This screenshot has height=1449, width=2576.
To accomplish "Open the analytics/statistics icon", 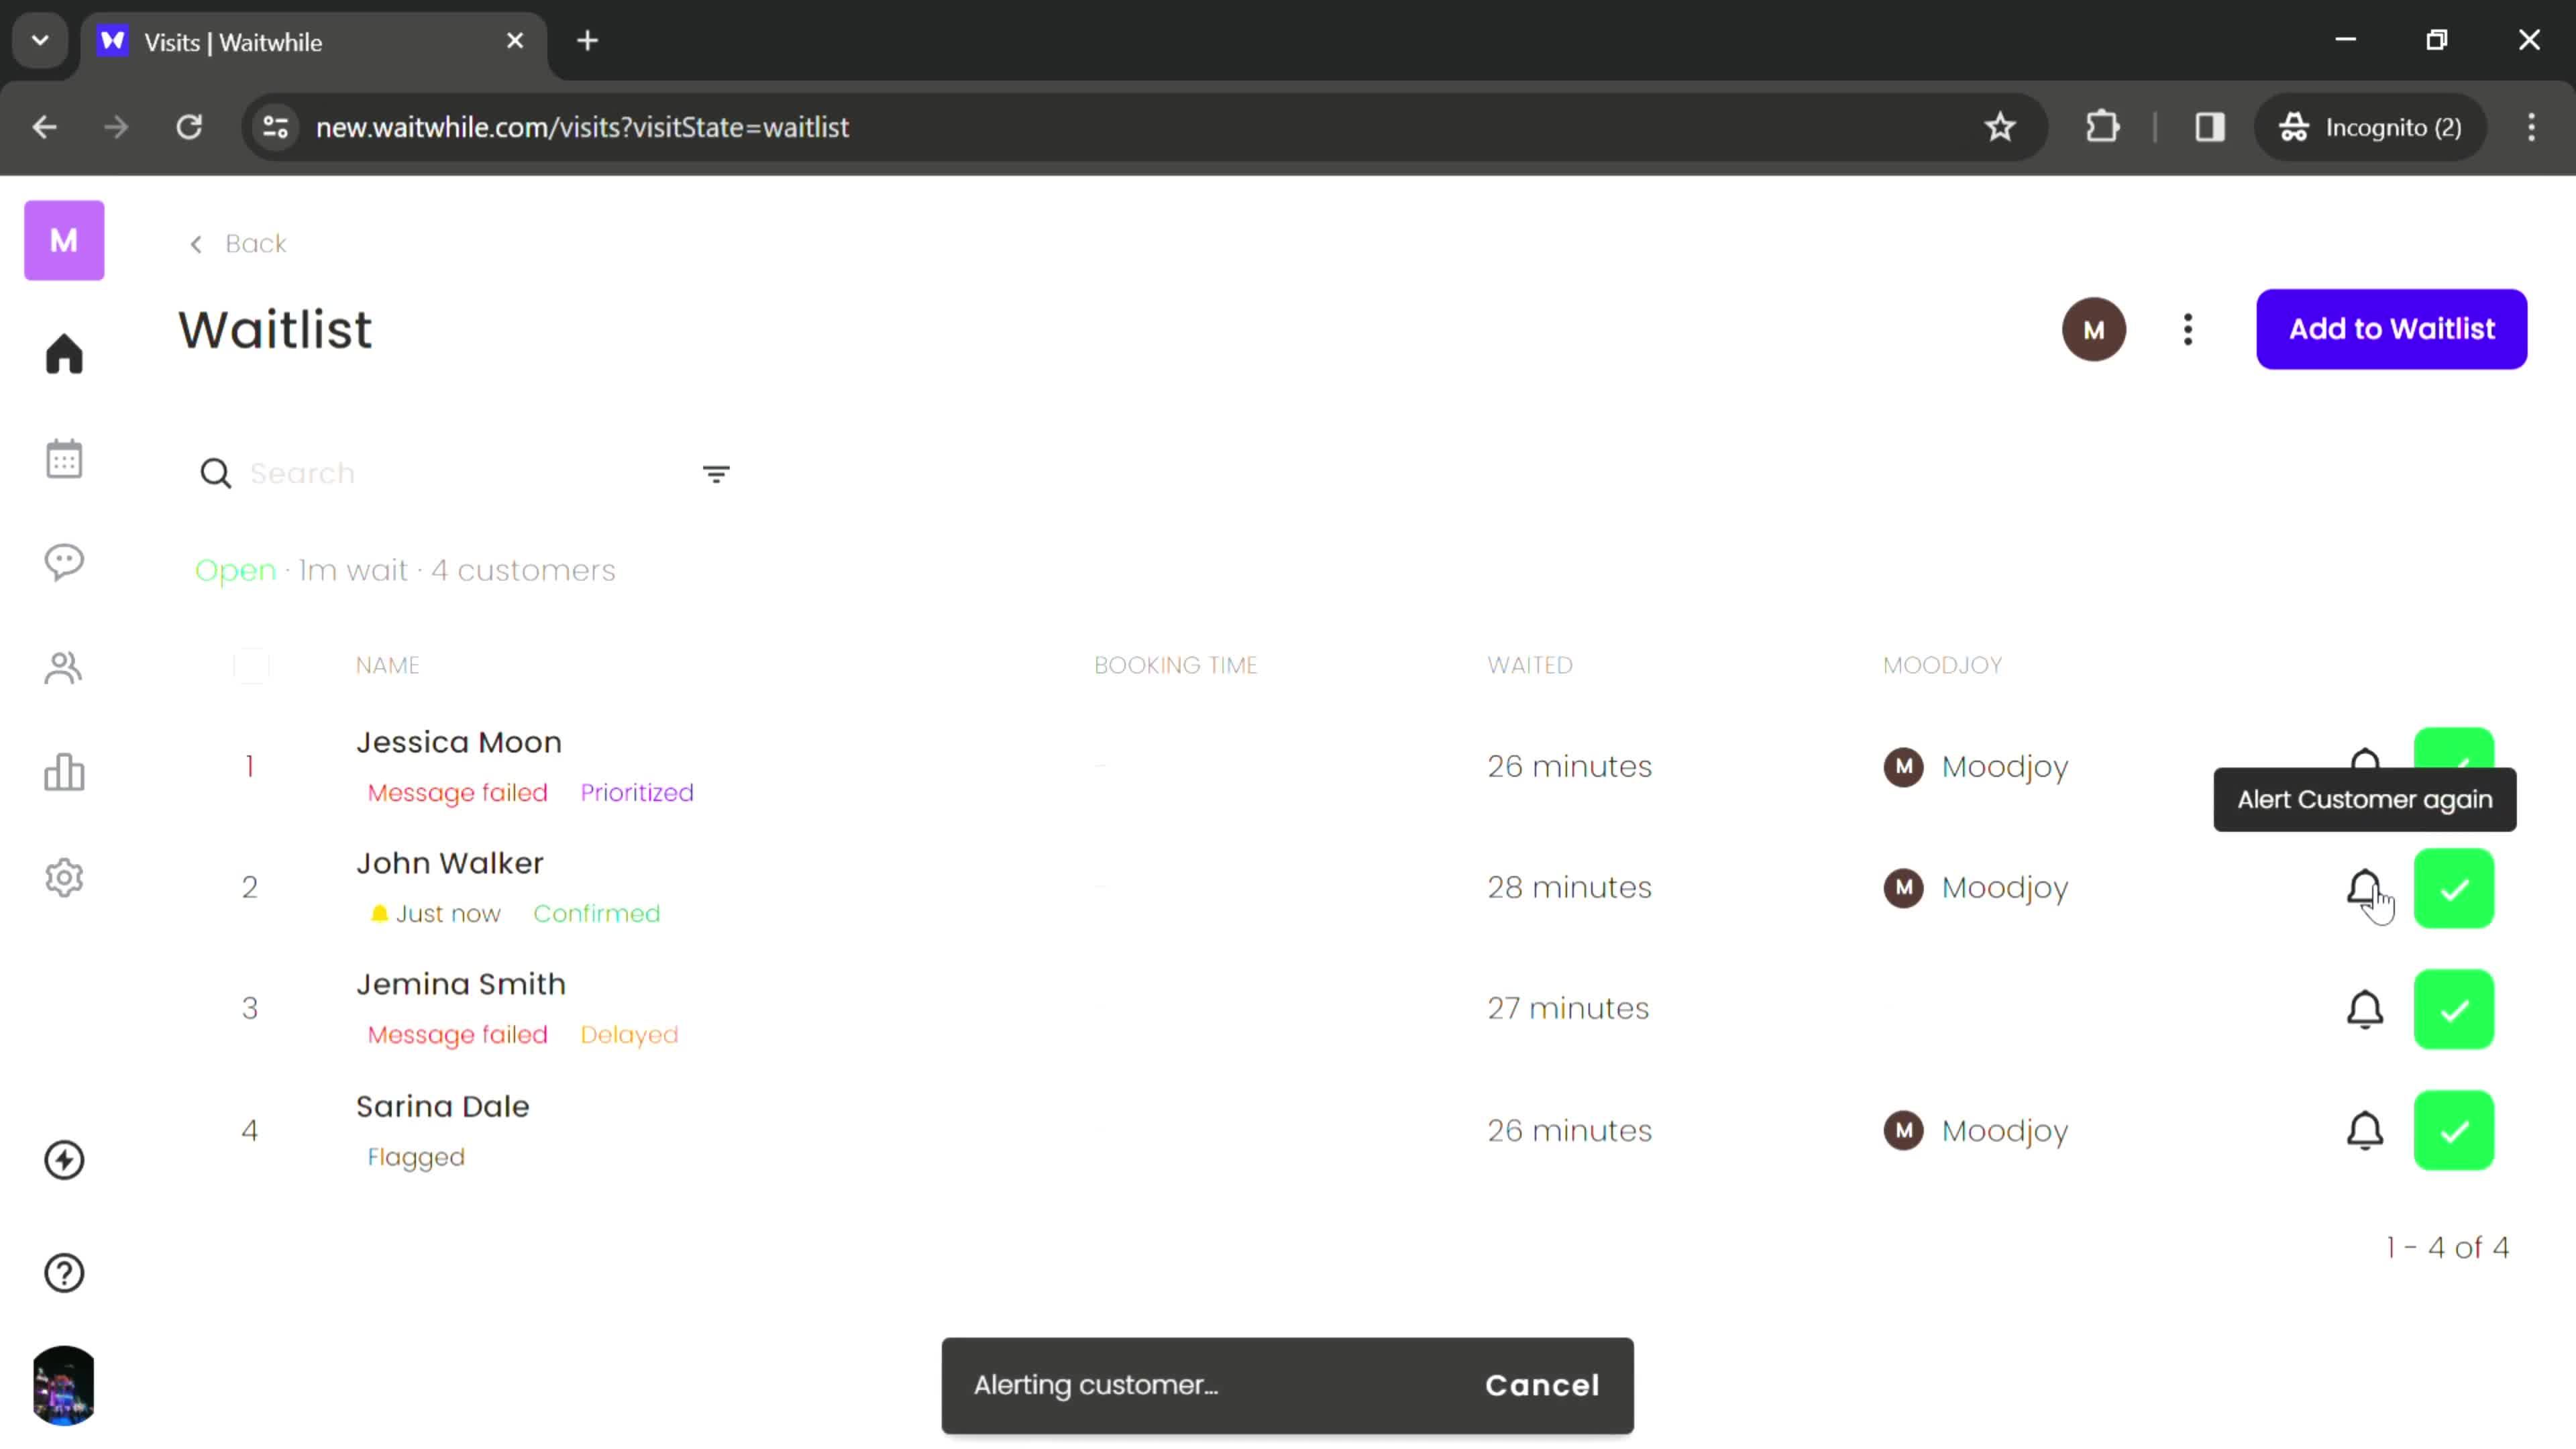I will click(x=64, y=773).
